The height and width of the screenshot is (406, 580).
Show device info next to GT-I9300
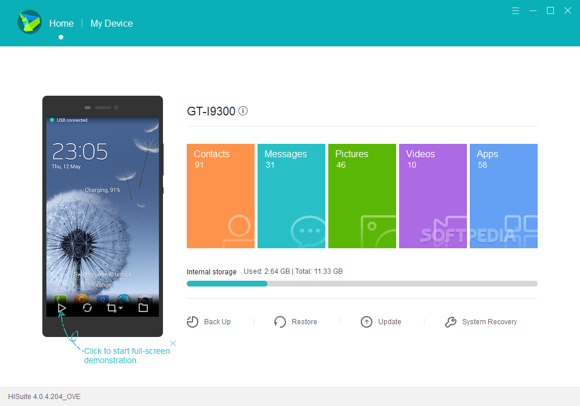243,111
